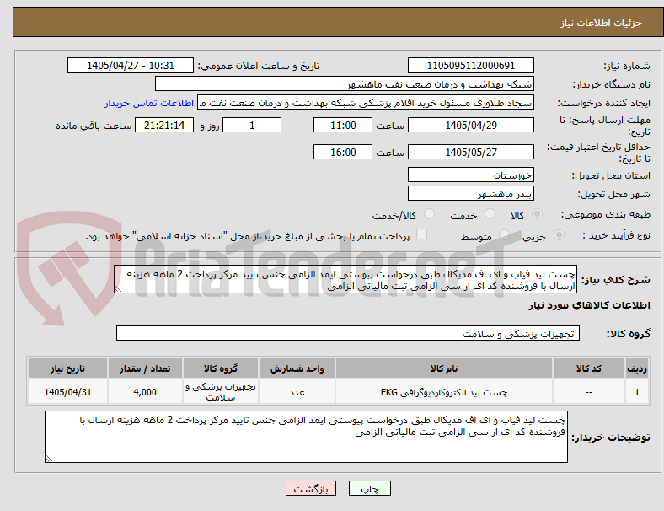Screen dimensions: 664x511
Task: Click the واحد شمارش column header
Action: [x=297, y=368]
